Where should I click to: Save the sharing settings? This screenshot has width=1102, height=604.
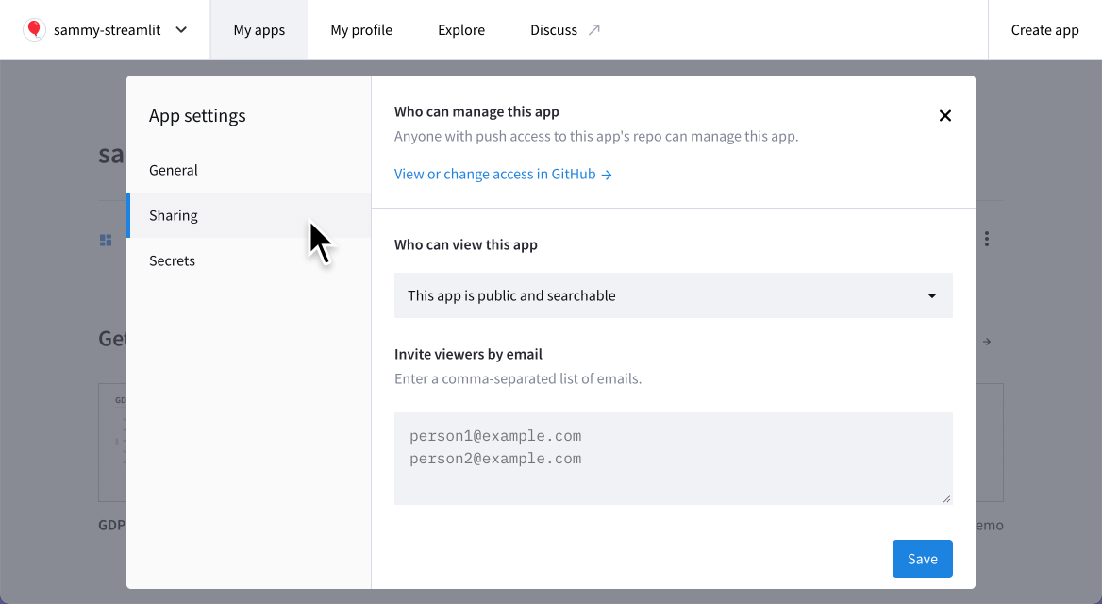922,559
